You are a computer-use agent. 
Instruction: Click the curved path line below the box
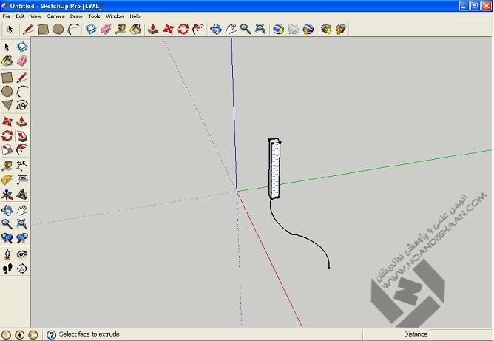[295, 234]
